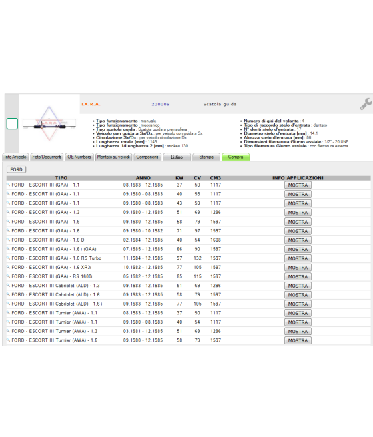This screenshot has height=437, width=373.
Task: Click the green Compra button
Action: tap(236, 157)
